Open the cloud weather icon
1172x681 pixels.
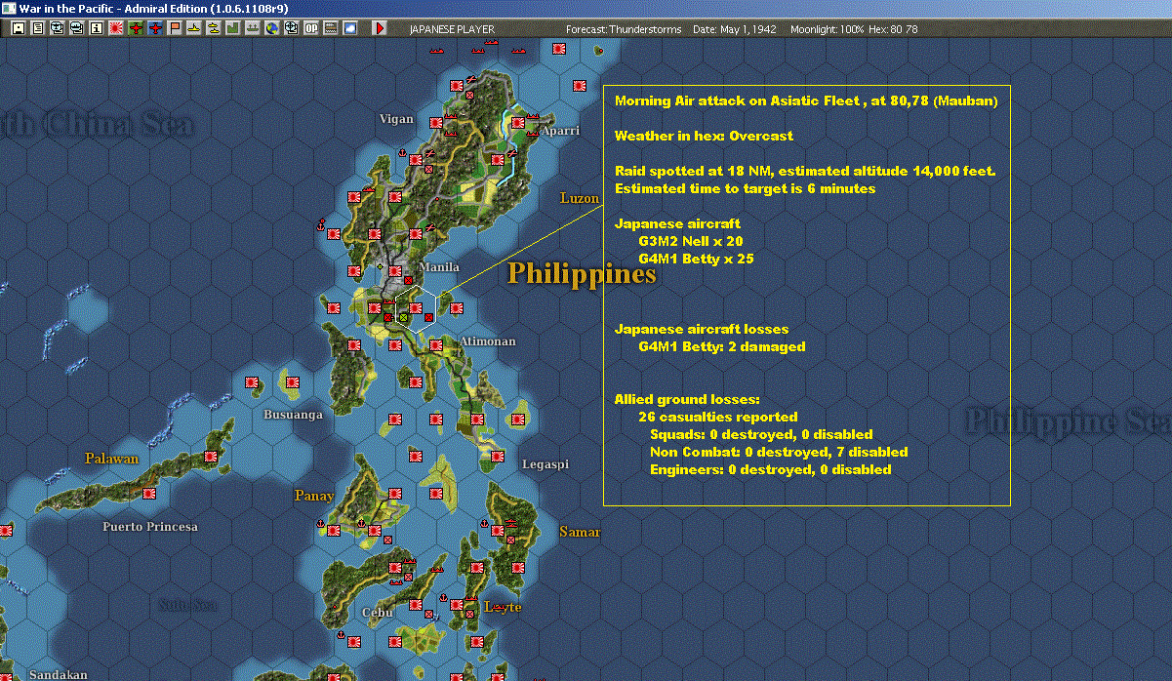coord(349,28)
